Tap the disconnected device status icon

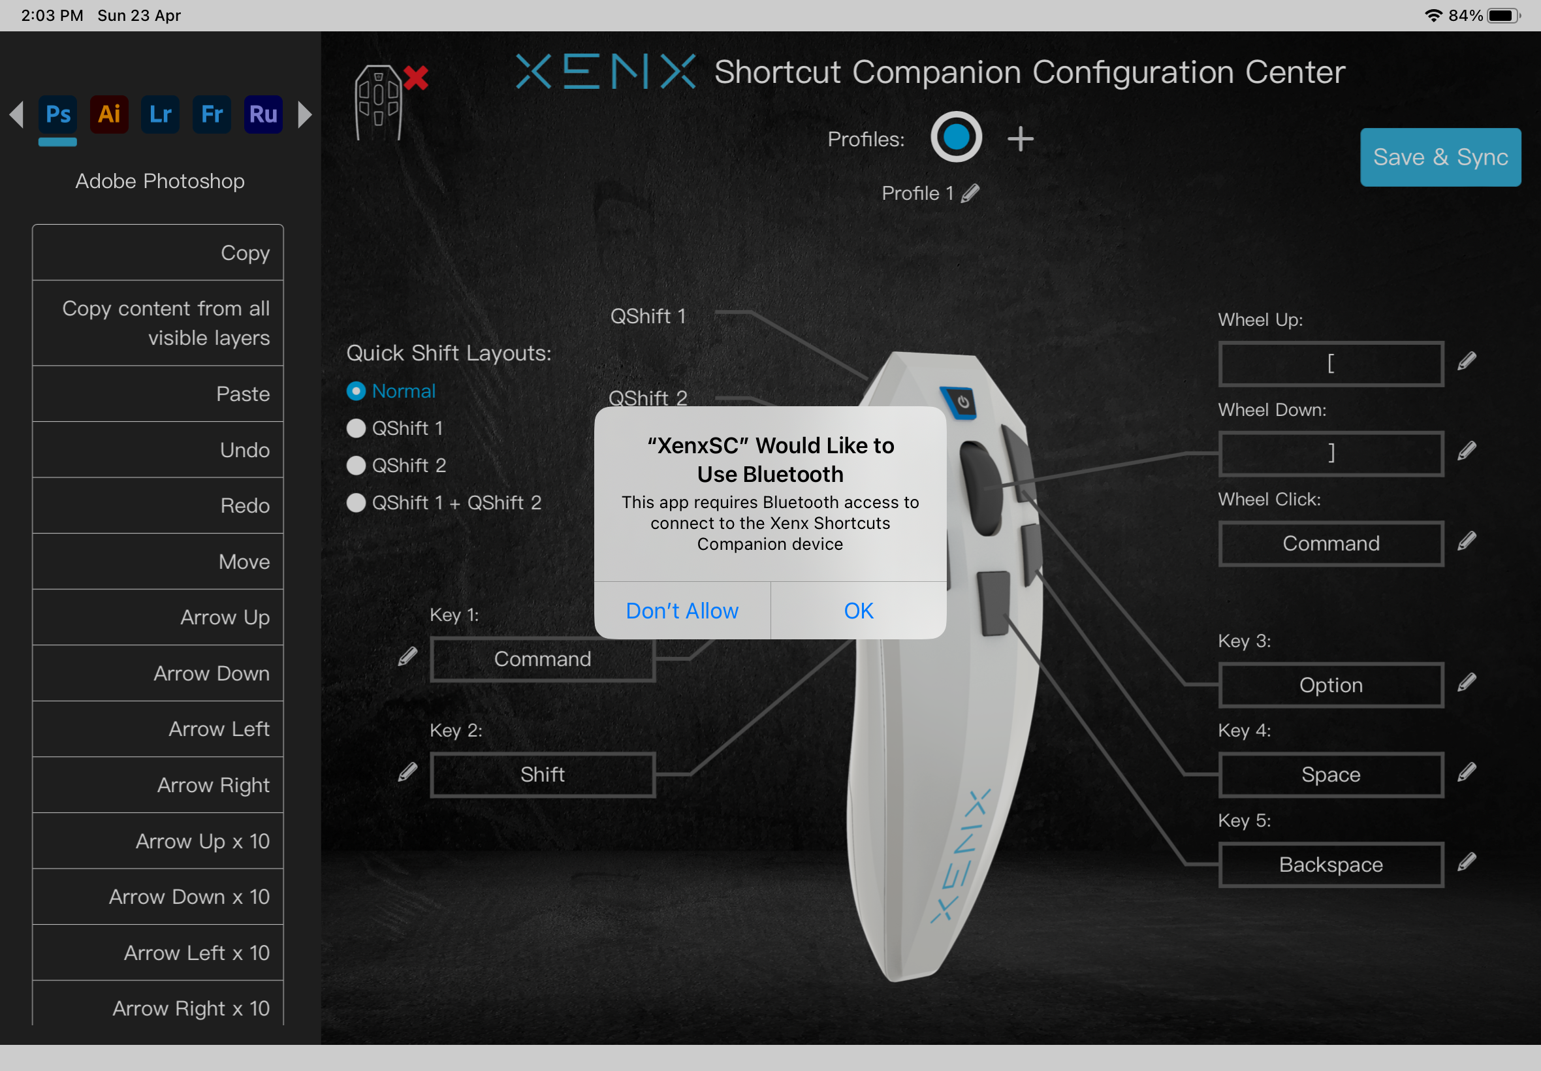(x=390, y=102)
